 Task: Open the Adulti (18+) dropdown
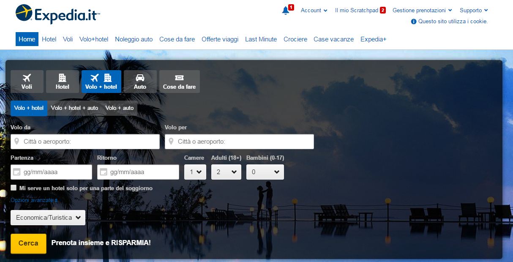point(226,172)
